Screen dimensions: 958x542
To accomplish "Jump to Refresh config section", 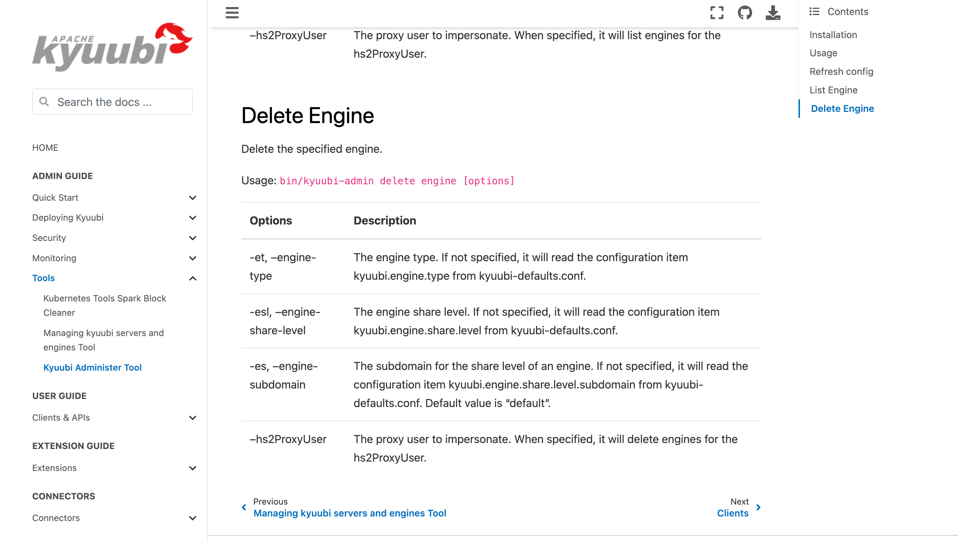I will pyautogui.click(x=841, y=71).
